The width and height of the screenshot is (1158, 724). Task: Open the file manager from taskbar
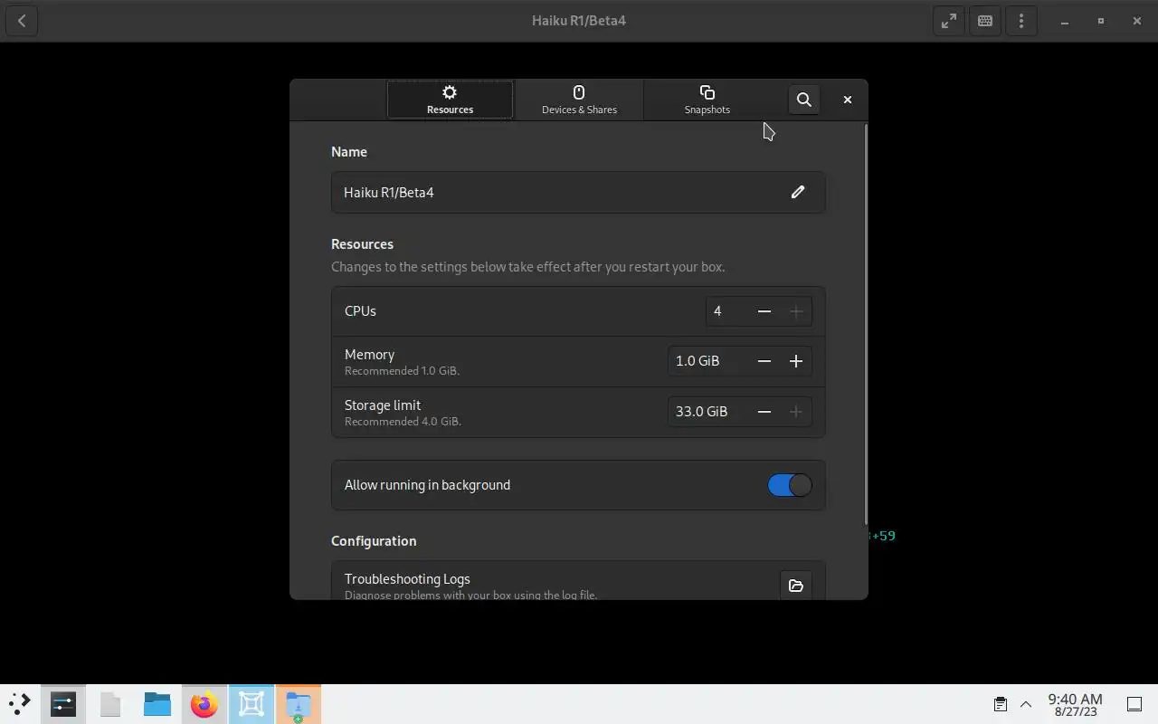click(157, 704)
